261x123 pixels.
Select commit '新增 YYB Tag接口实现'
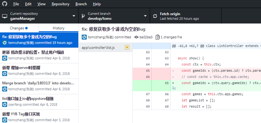[39, 116]
